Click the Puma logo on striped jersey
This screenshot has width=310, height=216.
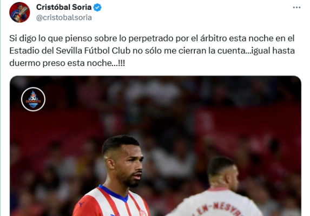[81, 204]
